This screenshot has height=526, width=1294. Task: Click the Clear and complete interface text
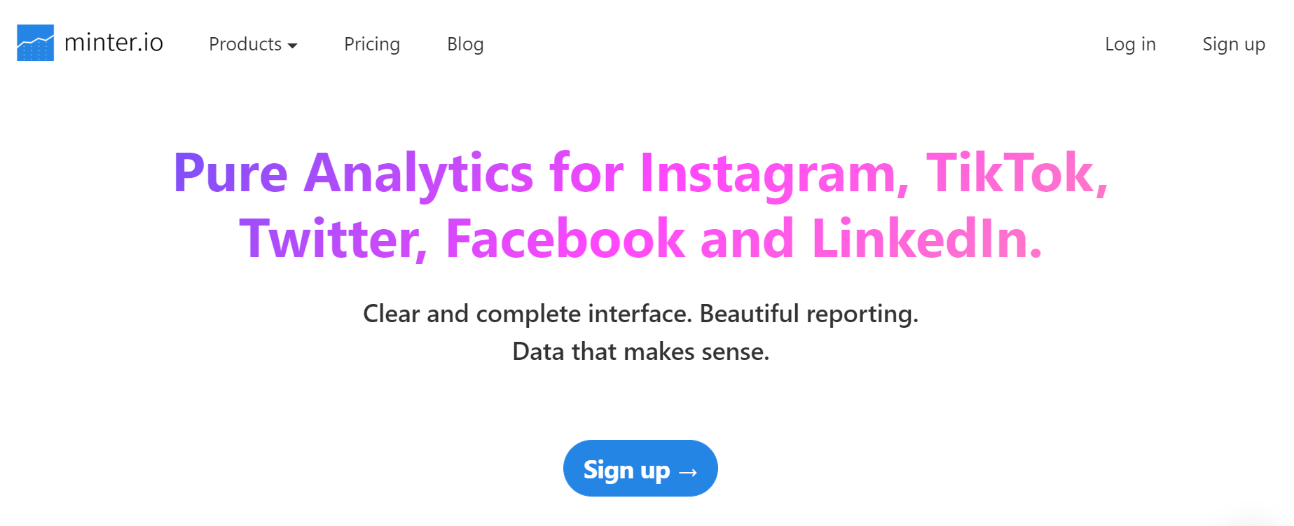point(528,314)
